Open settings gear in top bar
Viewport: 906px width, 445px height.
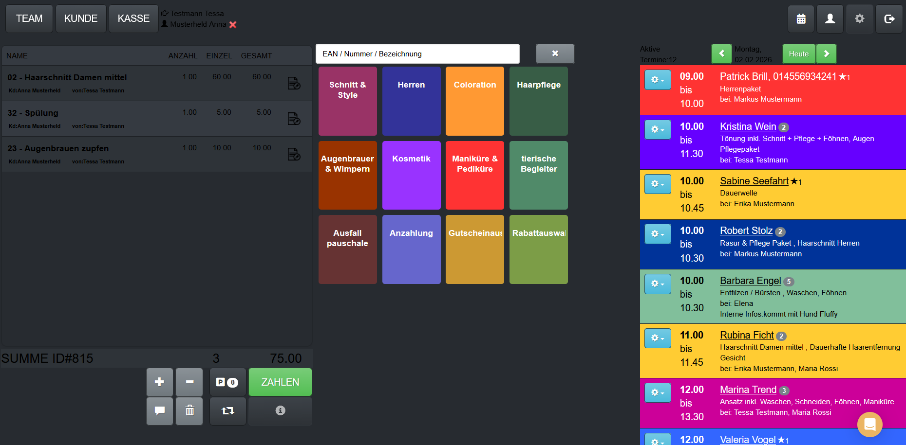point(860,19)
